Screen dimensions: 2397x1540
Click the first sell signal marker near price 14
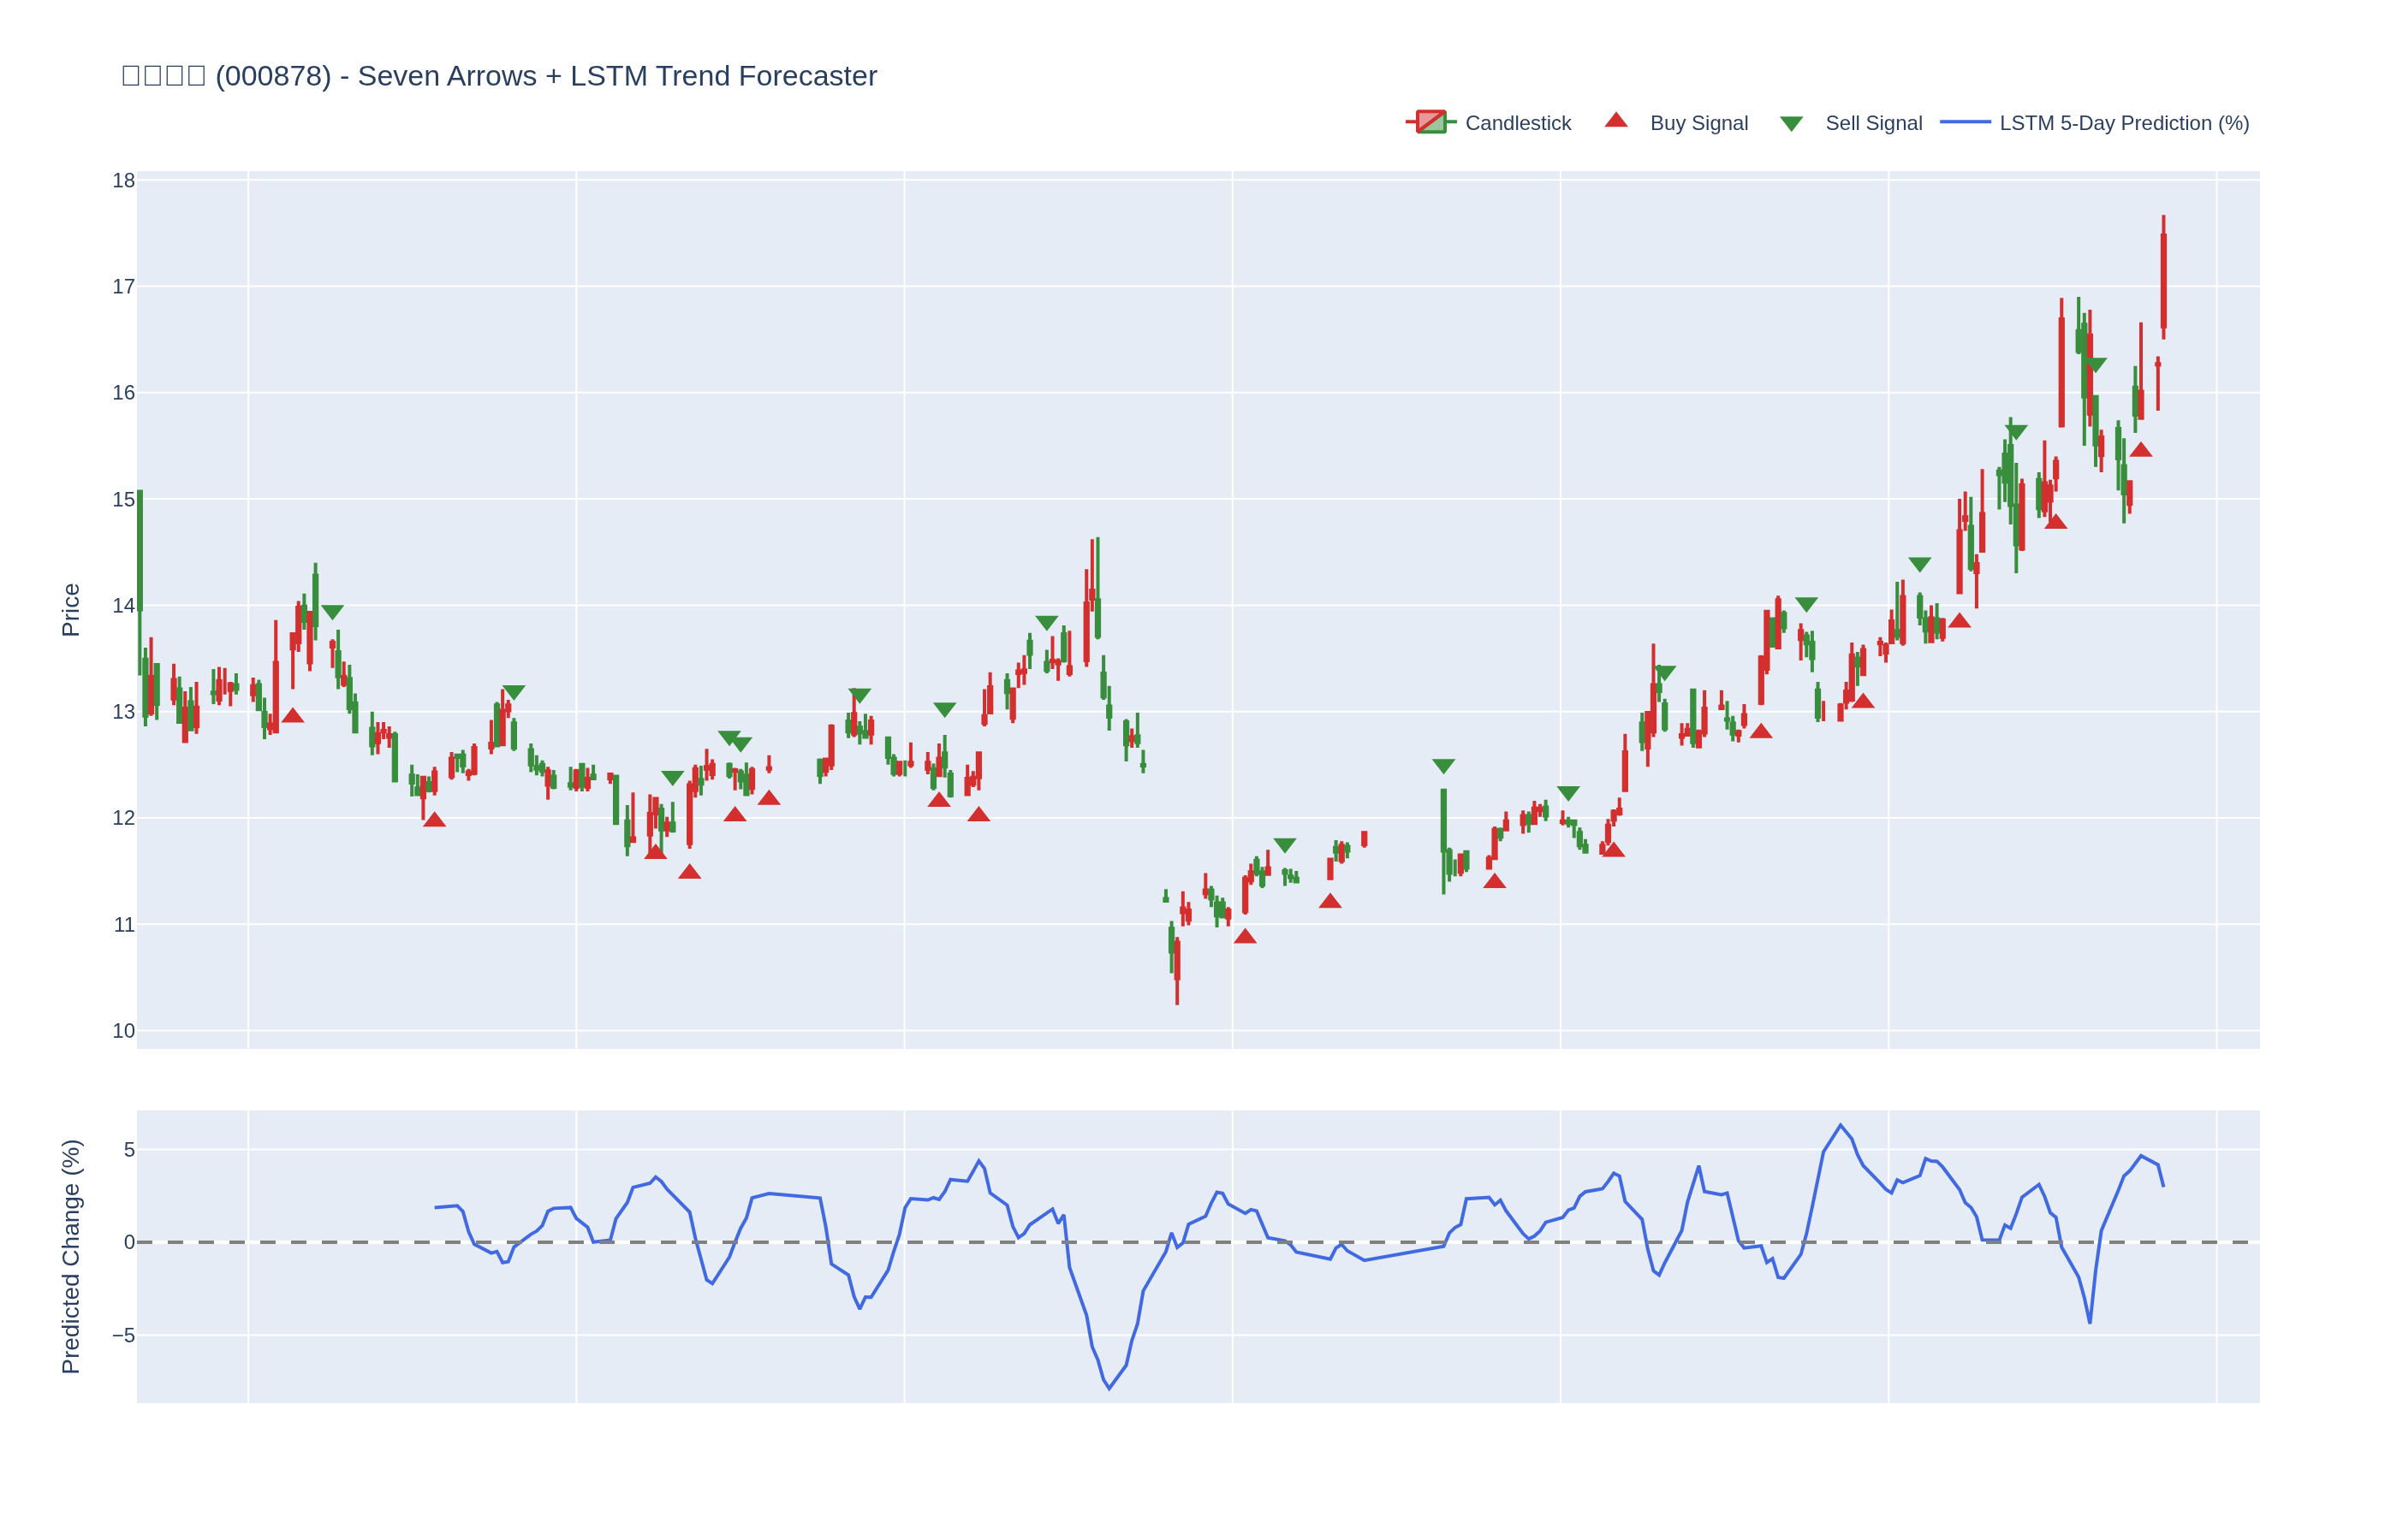pos(332,612)
